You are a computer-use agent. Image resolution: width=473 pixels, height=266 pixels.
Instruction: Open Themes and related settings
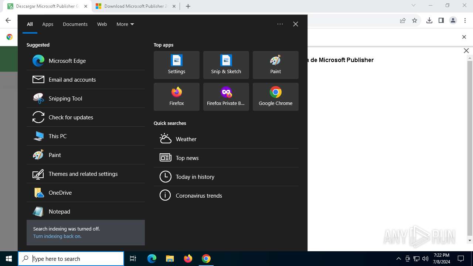[x=86, y=174]
